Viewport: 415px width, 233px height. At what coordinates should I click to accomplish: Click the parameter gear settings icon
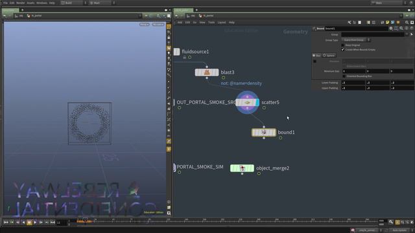click(391, 28)
